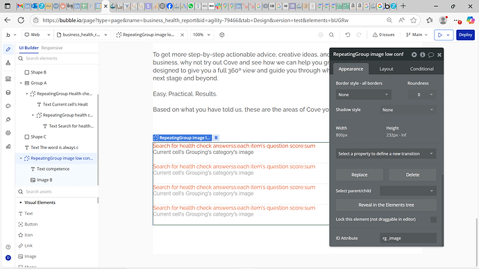Screen dimensions: 479x269
Task: Open the Data tab database icon
Action: 8,92
